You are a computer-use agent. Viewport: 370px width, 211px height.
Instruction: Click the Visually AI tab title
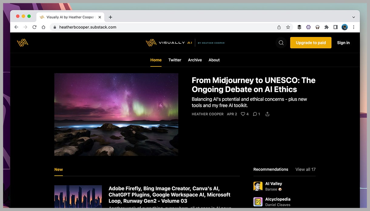tap(70, 17)
